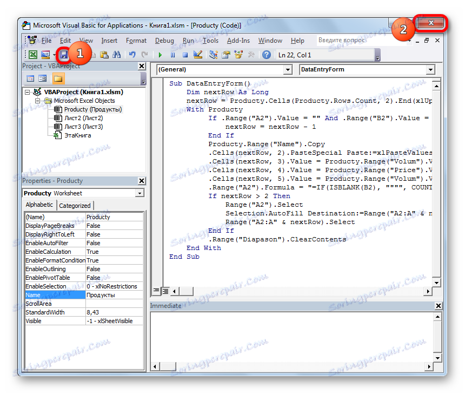Switch to Full Module View at code pane bottom

[x=165, y=291]
